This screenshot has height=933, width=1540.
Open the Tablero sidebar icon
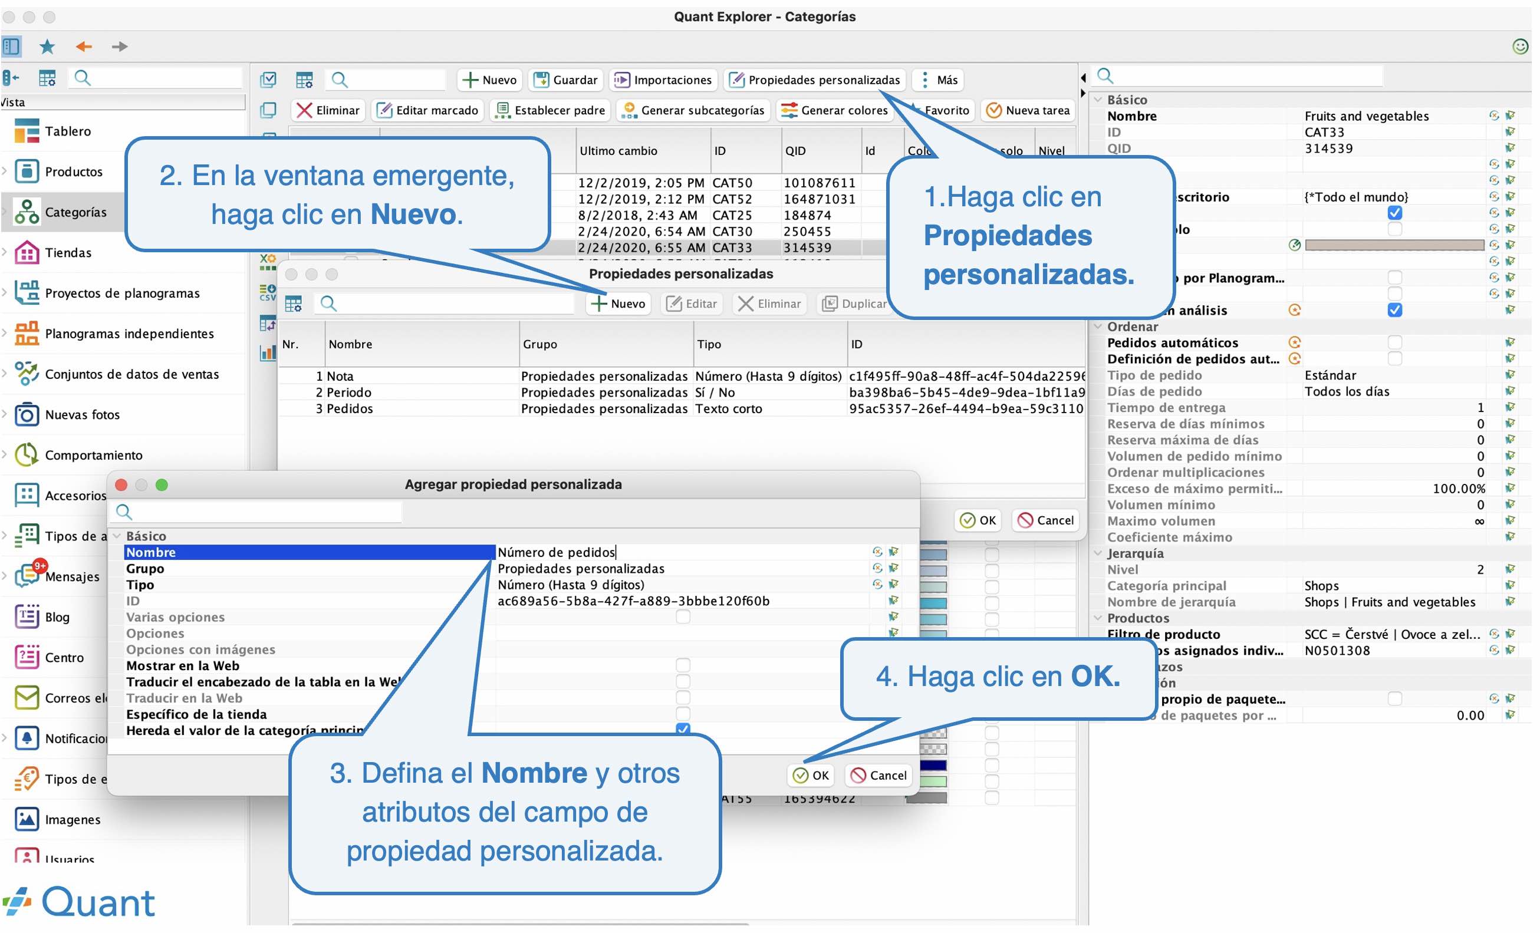(27, 131)
